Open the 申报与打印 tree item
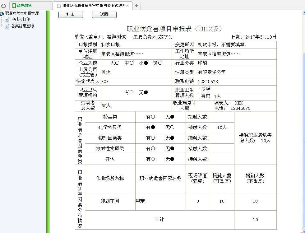The width and height of the screenshot is (305, 233). [21, 19]
